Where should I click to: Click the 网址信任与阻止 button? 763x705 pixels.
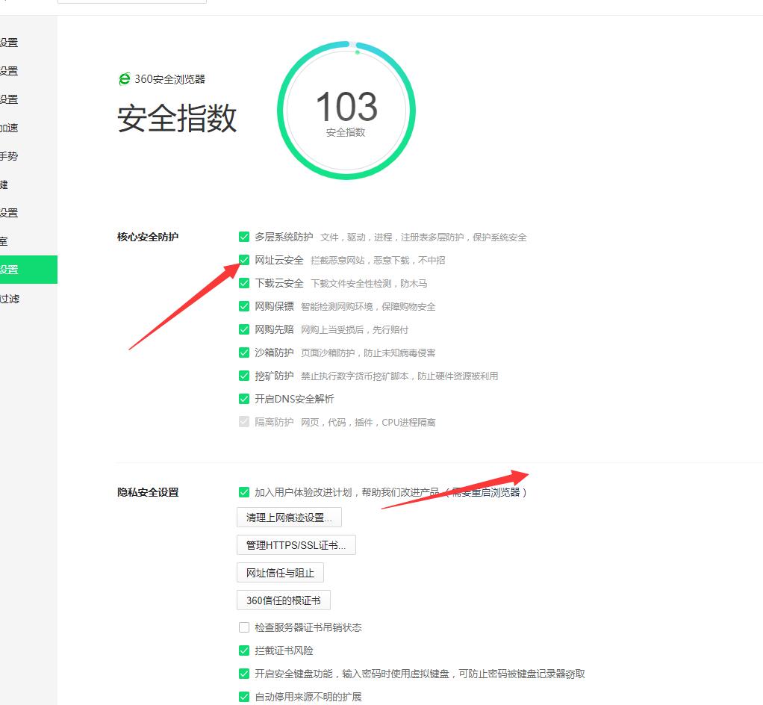(x=281, y=572)
